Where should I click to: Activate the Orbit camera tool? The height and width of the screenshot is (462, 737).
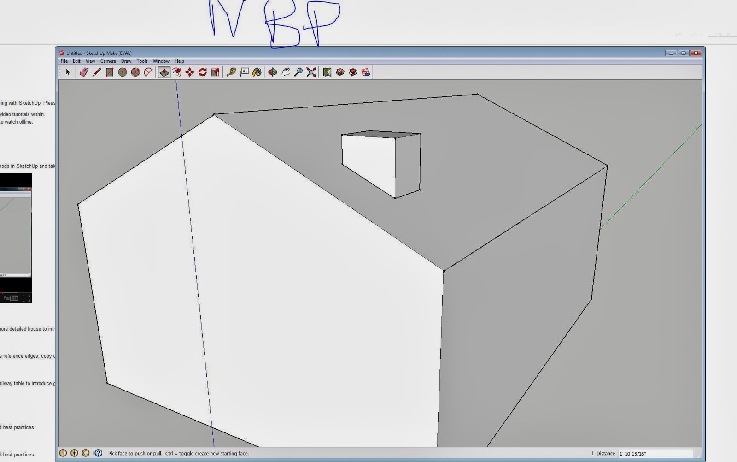point(273,72)
